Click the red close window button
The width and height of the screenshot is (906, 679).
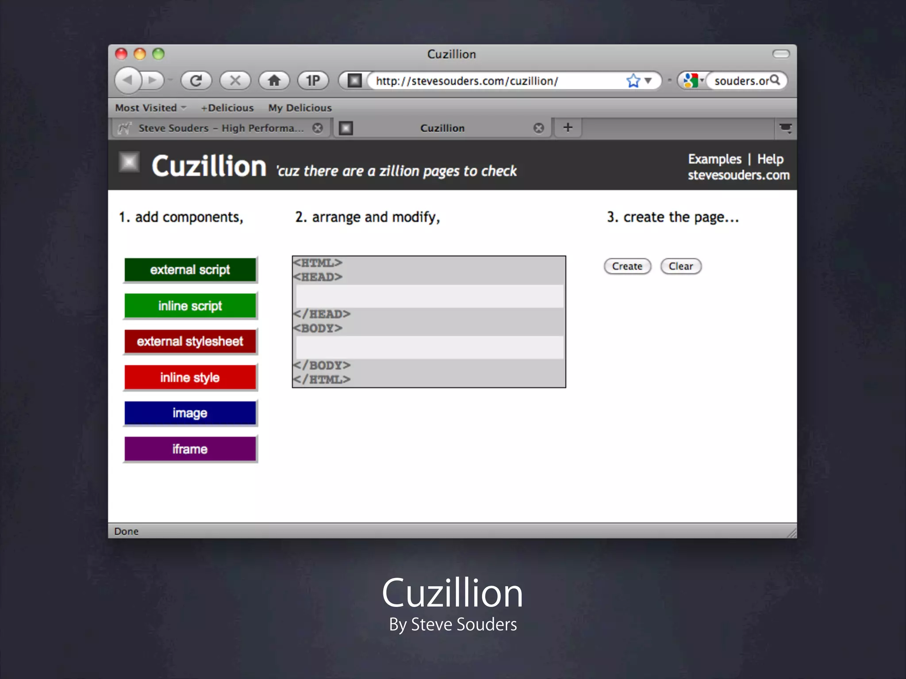(x=121, y=54)
